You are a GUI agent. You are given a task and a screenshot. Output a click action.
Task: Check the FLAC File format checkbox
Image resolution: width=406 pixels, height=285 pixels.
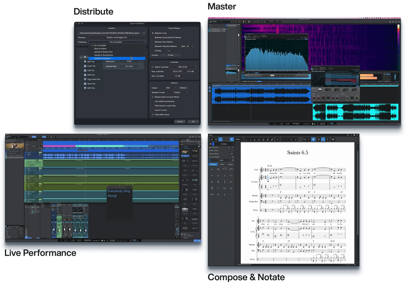point(81,66)
